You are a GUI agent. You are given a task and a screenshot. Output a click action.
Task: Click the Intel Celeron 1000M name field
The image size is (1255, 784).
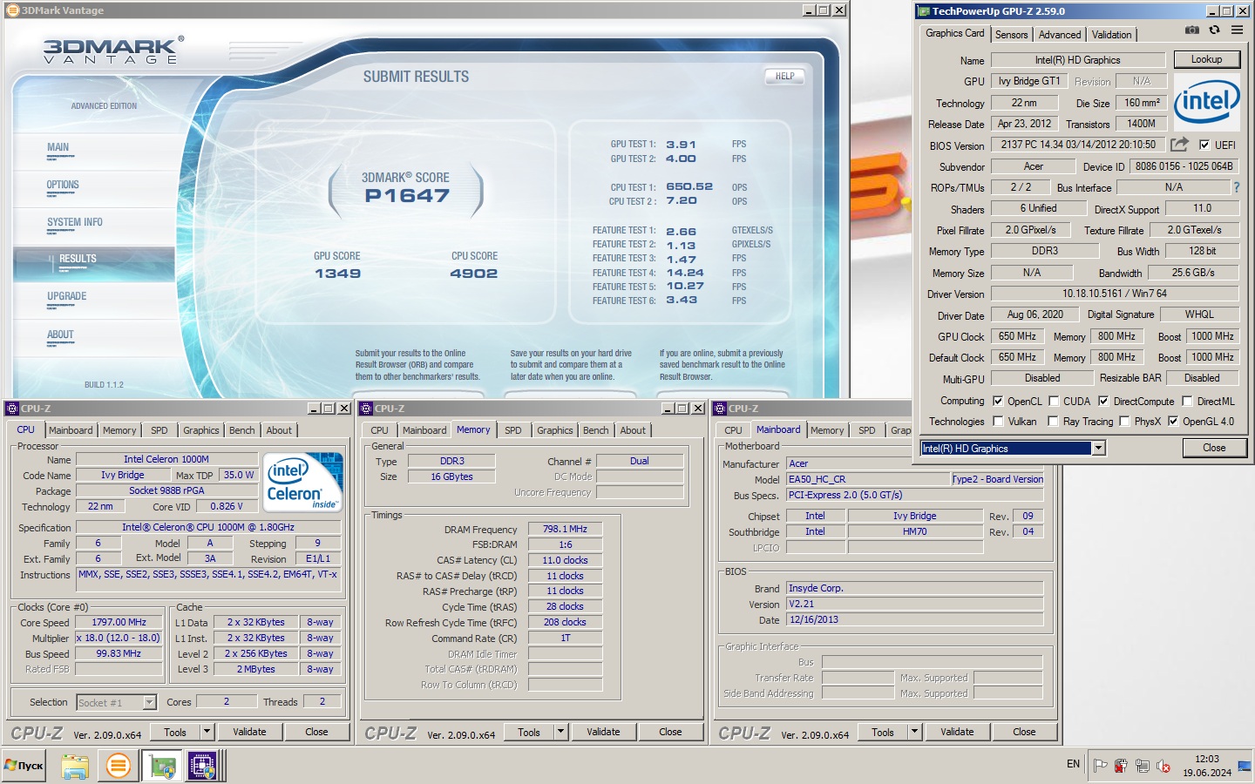[166, 459]
